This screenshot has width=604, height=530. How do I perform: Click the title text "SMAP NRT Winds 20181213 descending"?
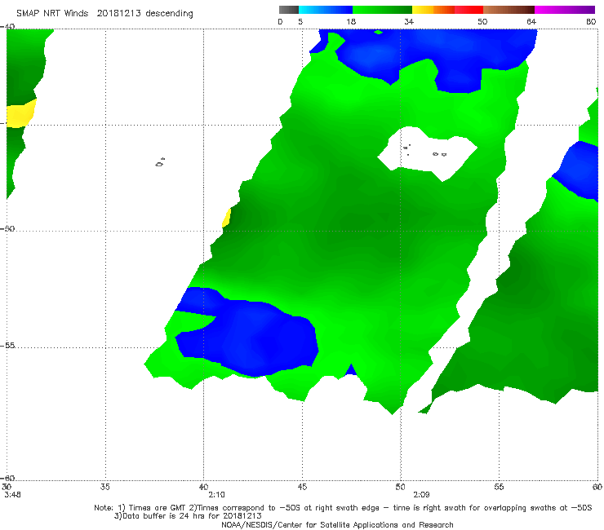(104, 13)
